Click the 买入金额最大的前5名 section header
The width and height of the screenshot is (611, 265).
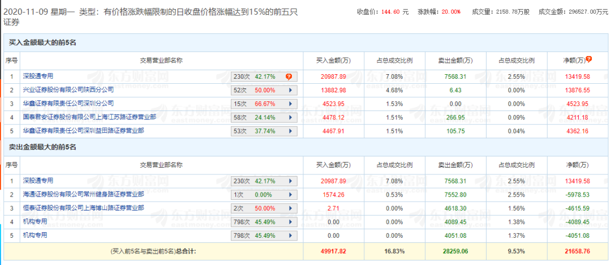click(42, 42)
